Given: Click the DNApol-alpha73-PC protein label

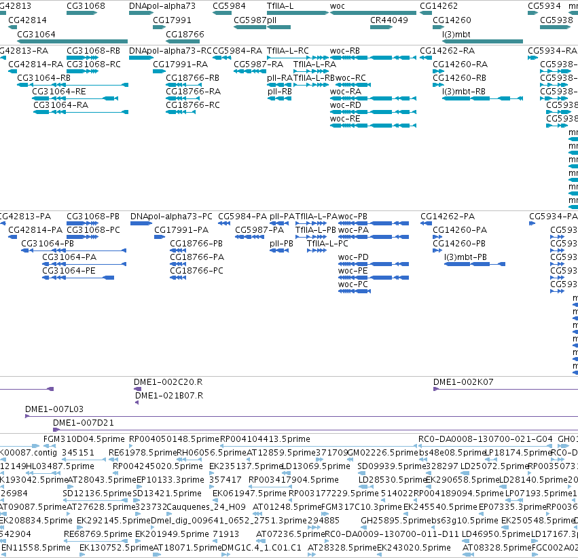Looking at the screenshot, I should tap(171, 216).
